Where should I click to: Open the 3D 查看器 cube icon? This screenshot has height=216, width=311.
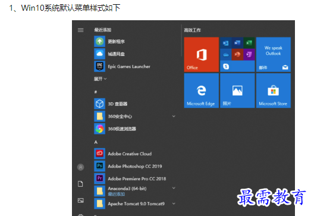pos(99,104)
